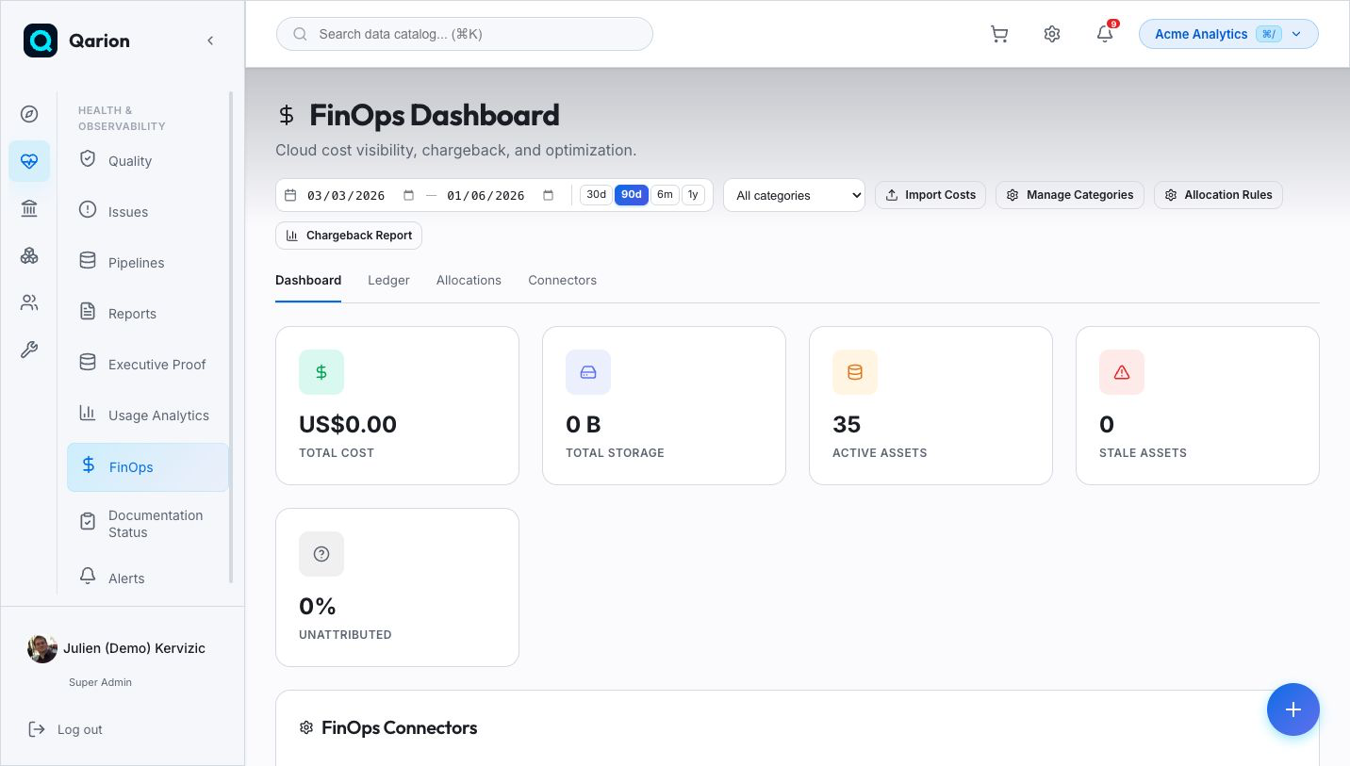Open the wrench Tools rail icon
This screenshot has height=766, width=1350.
tap(29, 350)
